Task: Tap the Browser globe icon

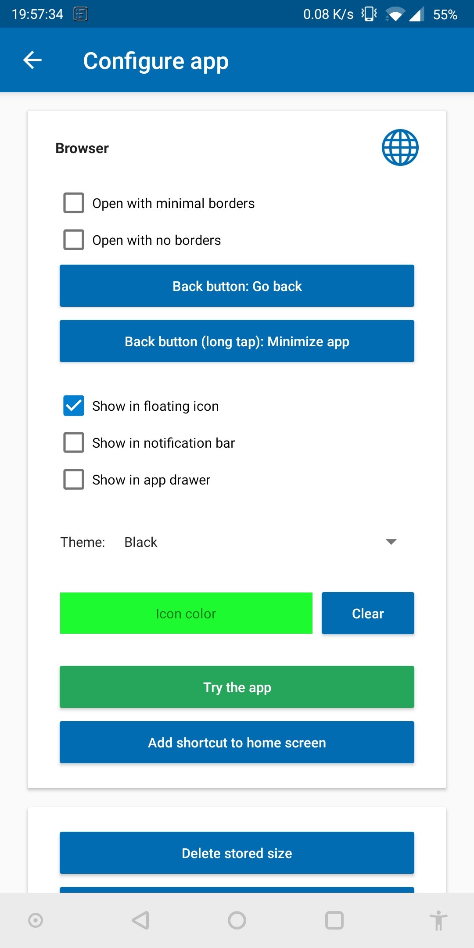Action: click(x=400, y=147)
